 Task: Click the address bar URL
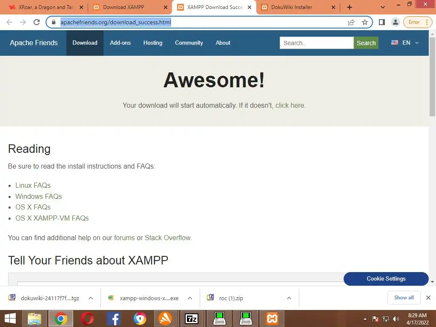point(116,22)
